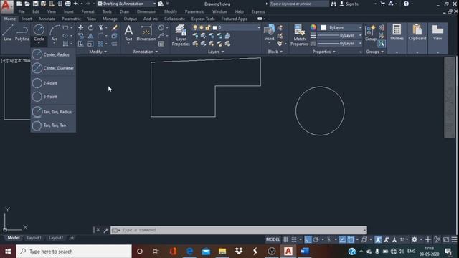Open workspace switching gear

pyautogui.click(x=415, y=239)
